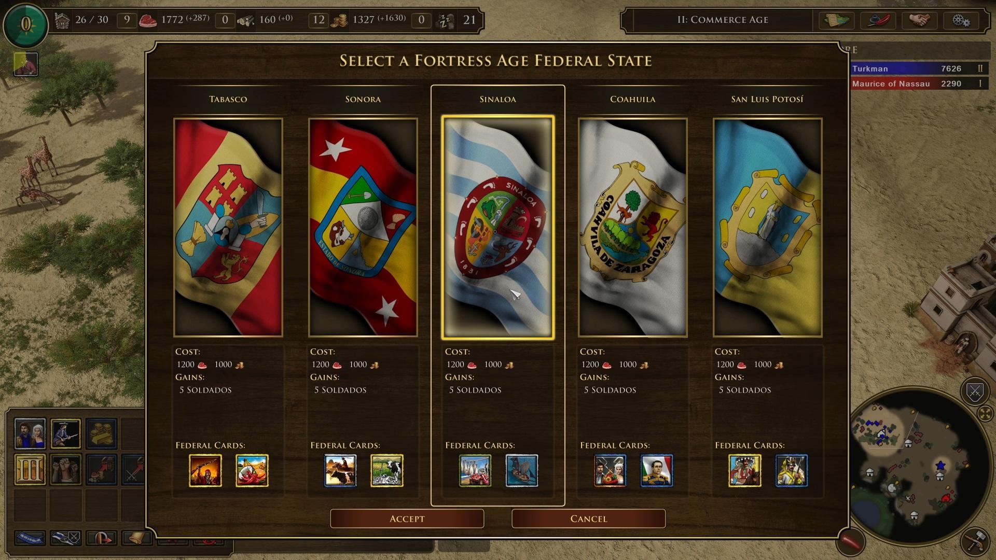Click Sonora's cow federal card icon
Image resolution: width=996 pixels, height=560 pixels.
387,470
